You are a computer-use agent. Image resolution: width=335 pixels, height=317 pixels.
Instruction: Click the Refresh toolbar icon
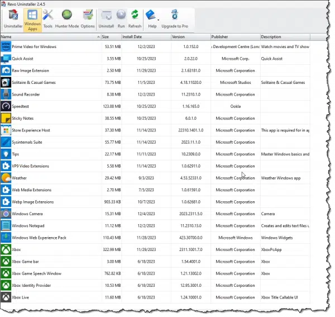pyautogui.click(x=135, y=15)
